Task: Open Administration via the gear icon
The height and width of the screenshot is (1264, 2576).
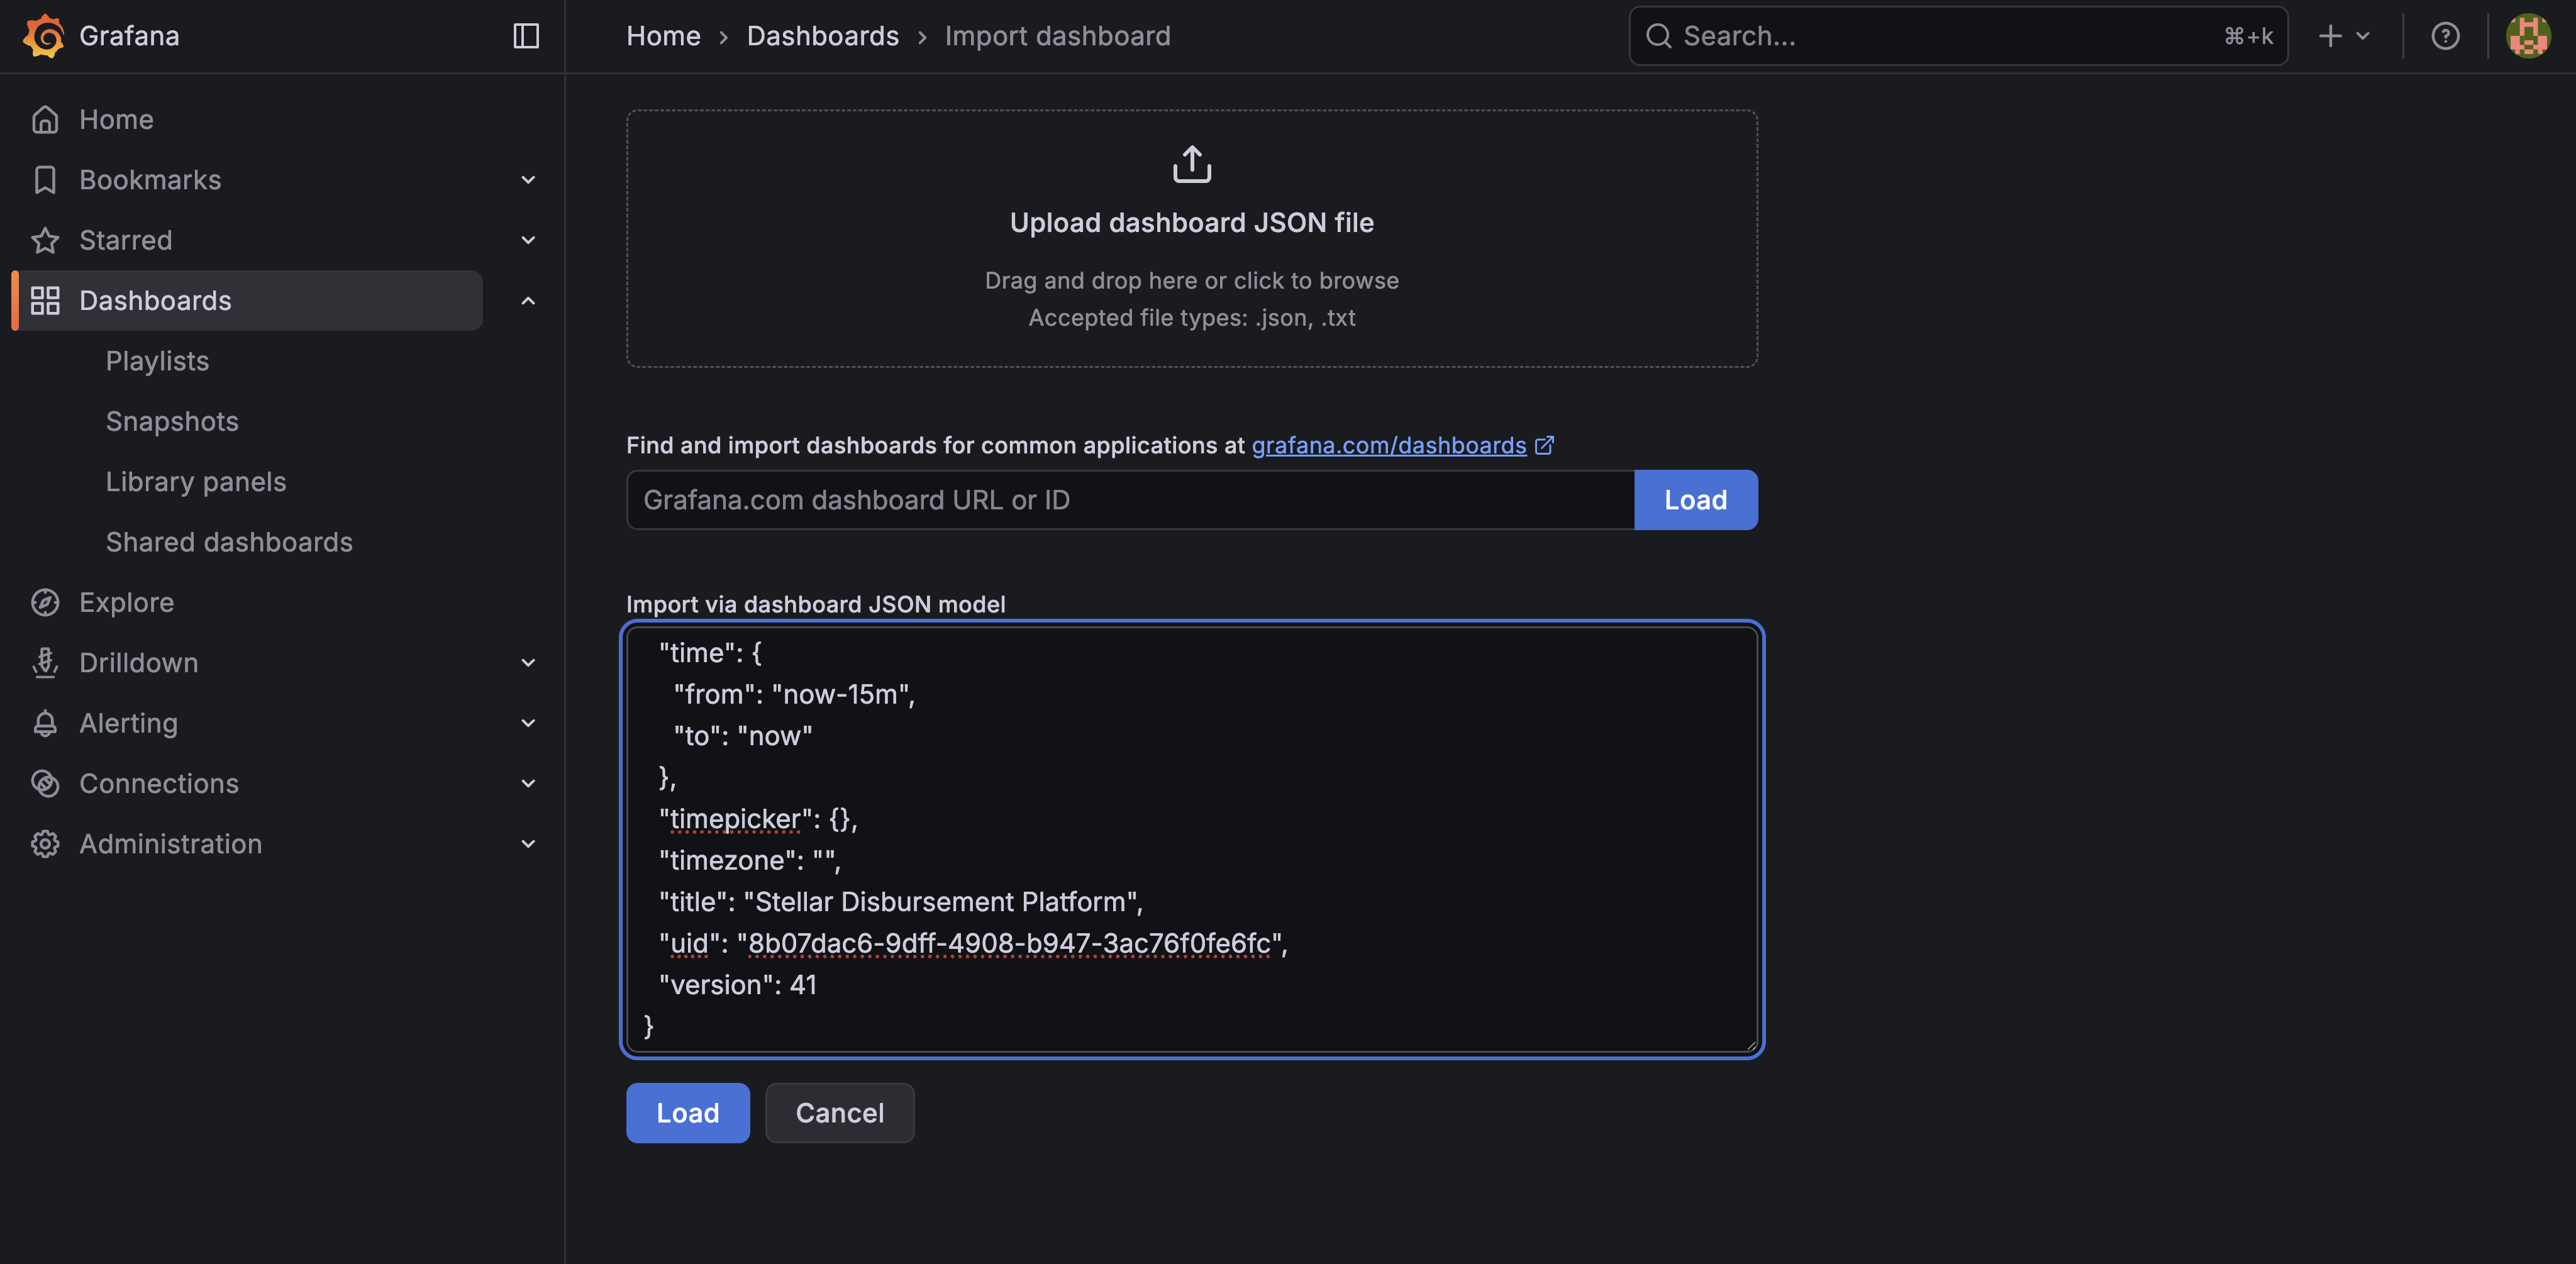Action: point(45,844)
